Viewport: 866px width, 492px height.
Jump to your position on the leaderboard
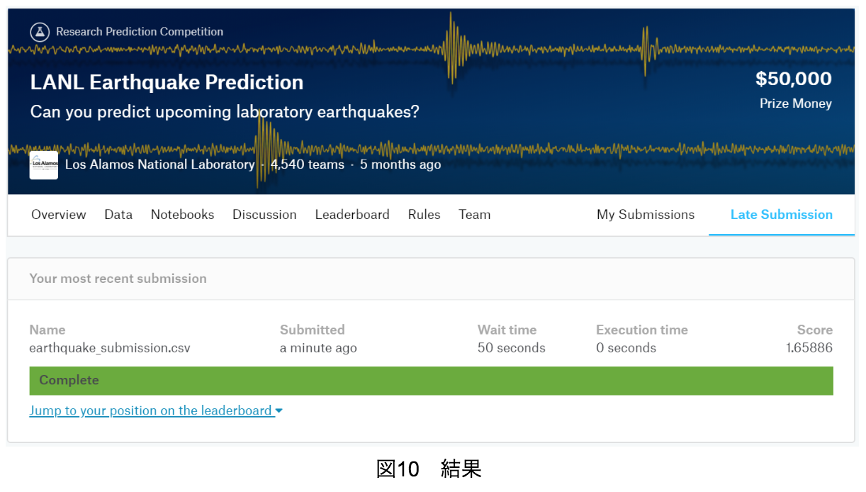tap(151, 410)
